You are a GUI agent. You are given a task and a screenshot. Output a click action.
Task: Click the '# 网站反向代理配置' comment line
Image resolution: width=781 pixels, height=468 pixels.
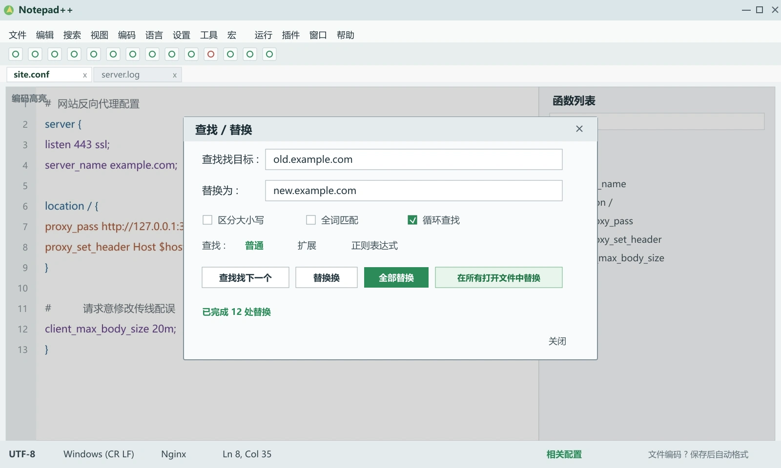click(x=92, y=104)
